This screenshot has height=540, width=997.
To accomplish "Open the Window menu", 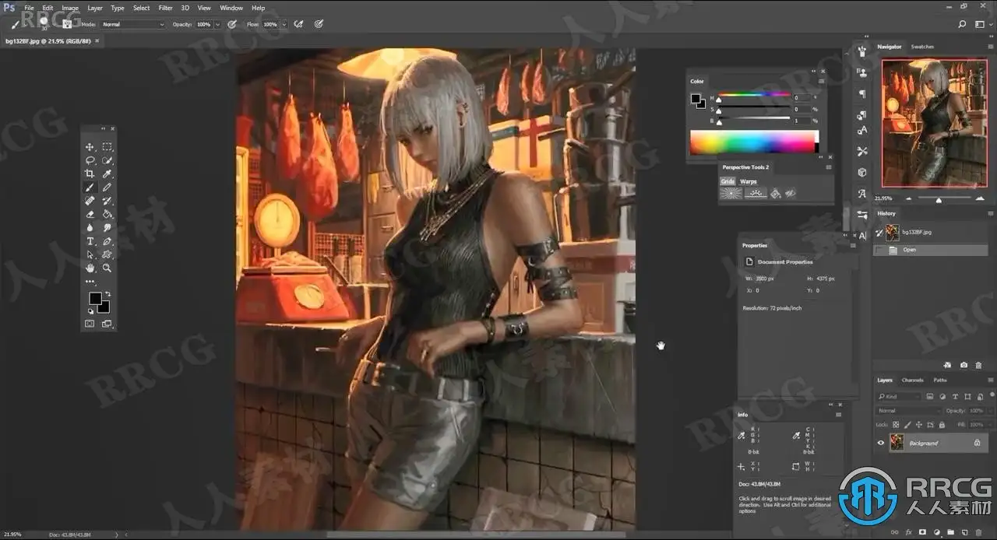I will click(231, 8).
